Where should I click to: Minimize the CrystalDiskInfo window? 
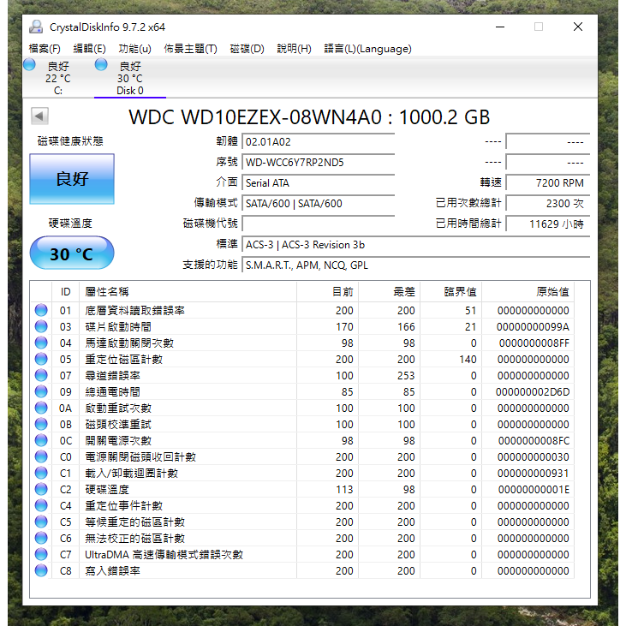500,27
